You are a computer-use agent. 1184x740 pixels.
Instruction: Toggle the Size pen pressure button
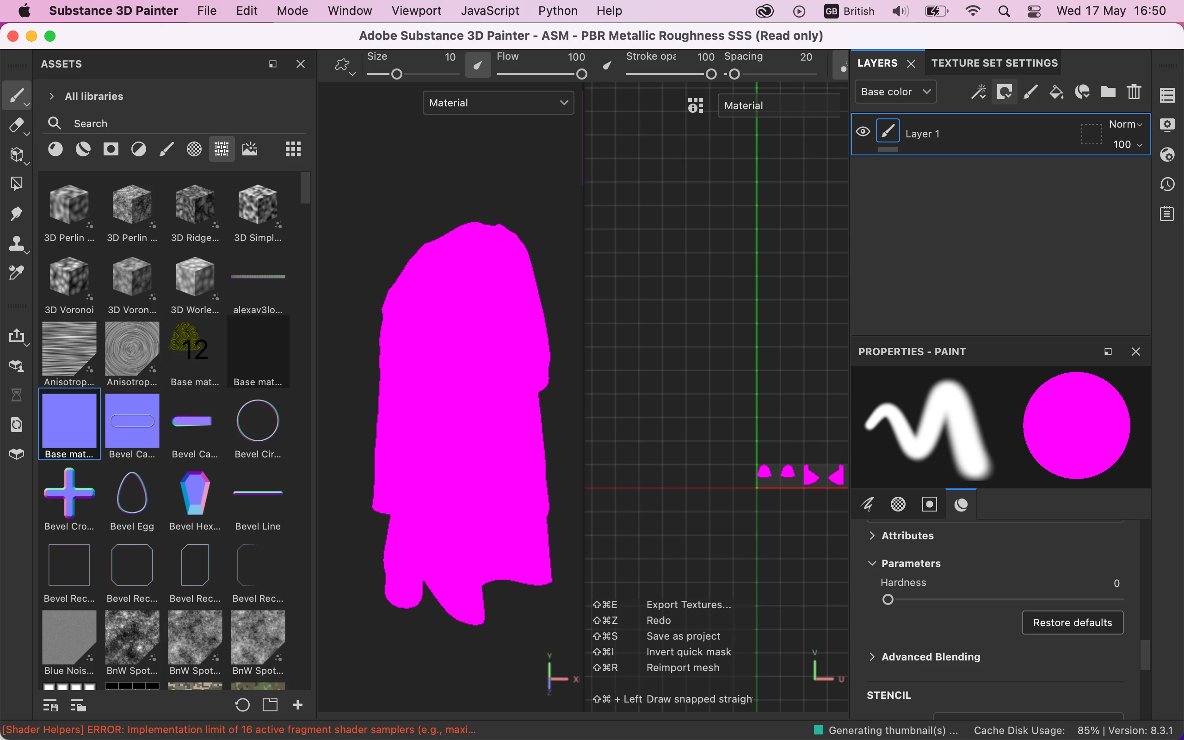click(477, 65)
